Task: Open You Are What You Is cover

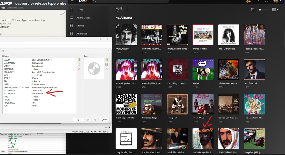Action: tap(152, 138)
